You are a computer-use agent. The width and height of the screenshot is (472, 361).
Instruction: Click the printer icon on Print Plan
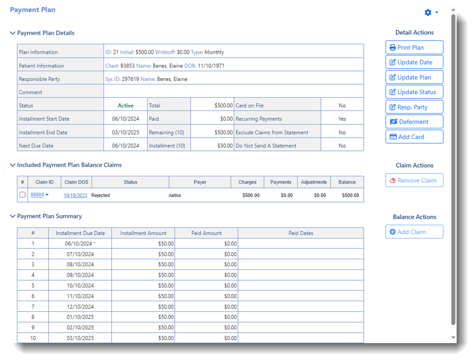[393, 48]
